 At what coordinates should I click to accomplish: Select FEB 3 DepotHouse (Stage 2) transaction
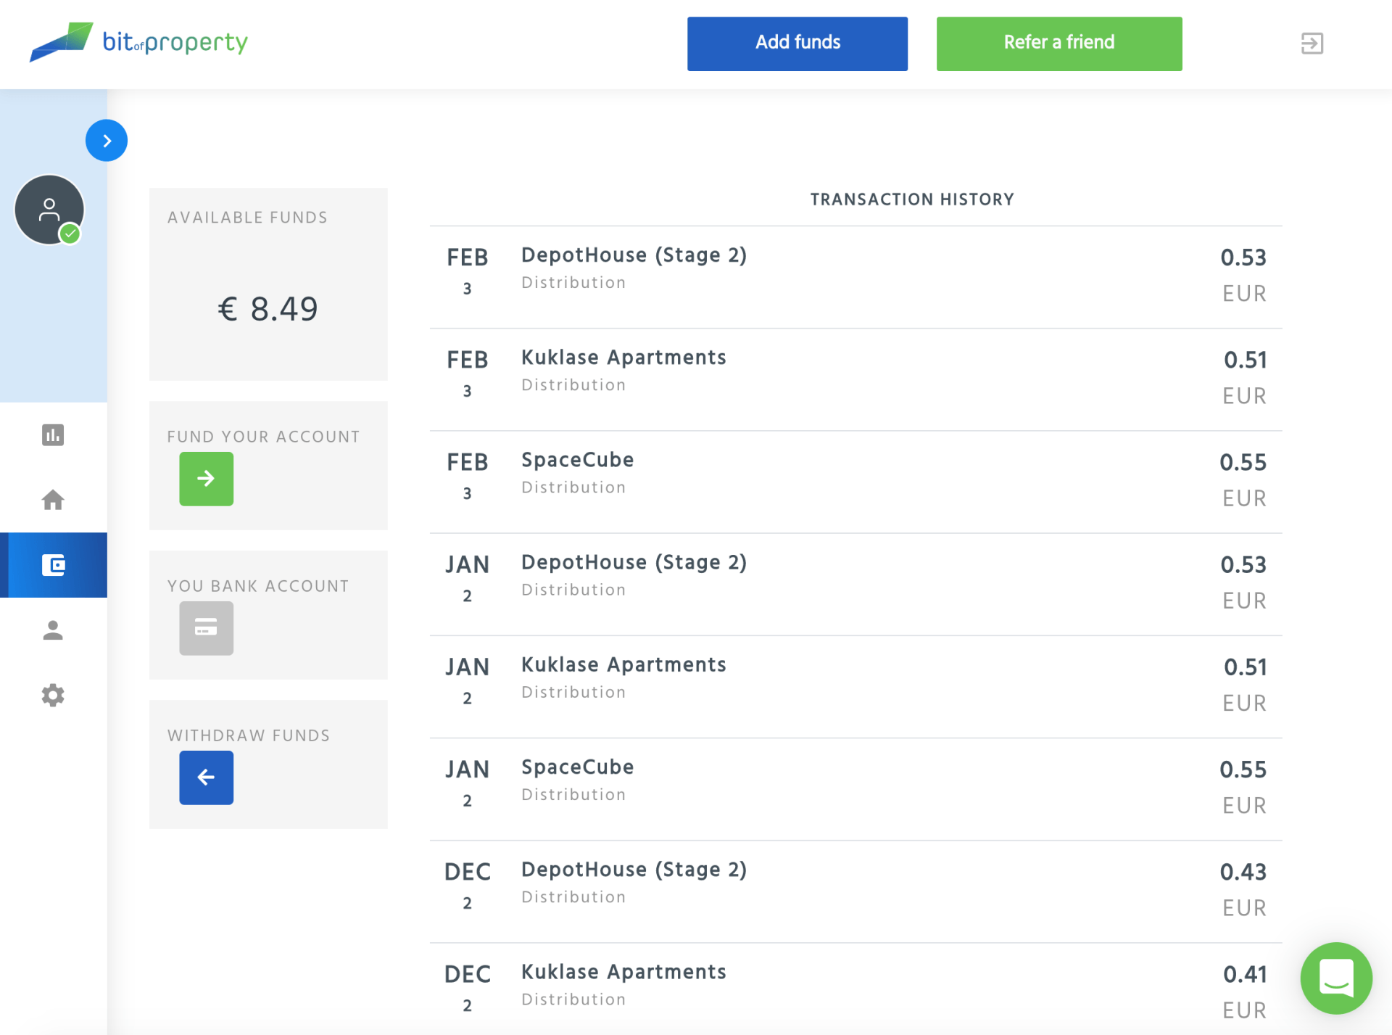(x=855, y=276)
